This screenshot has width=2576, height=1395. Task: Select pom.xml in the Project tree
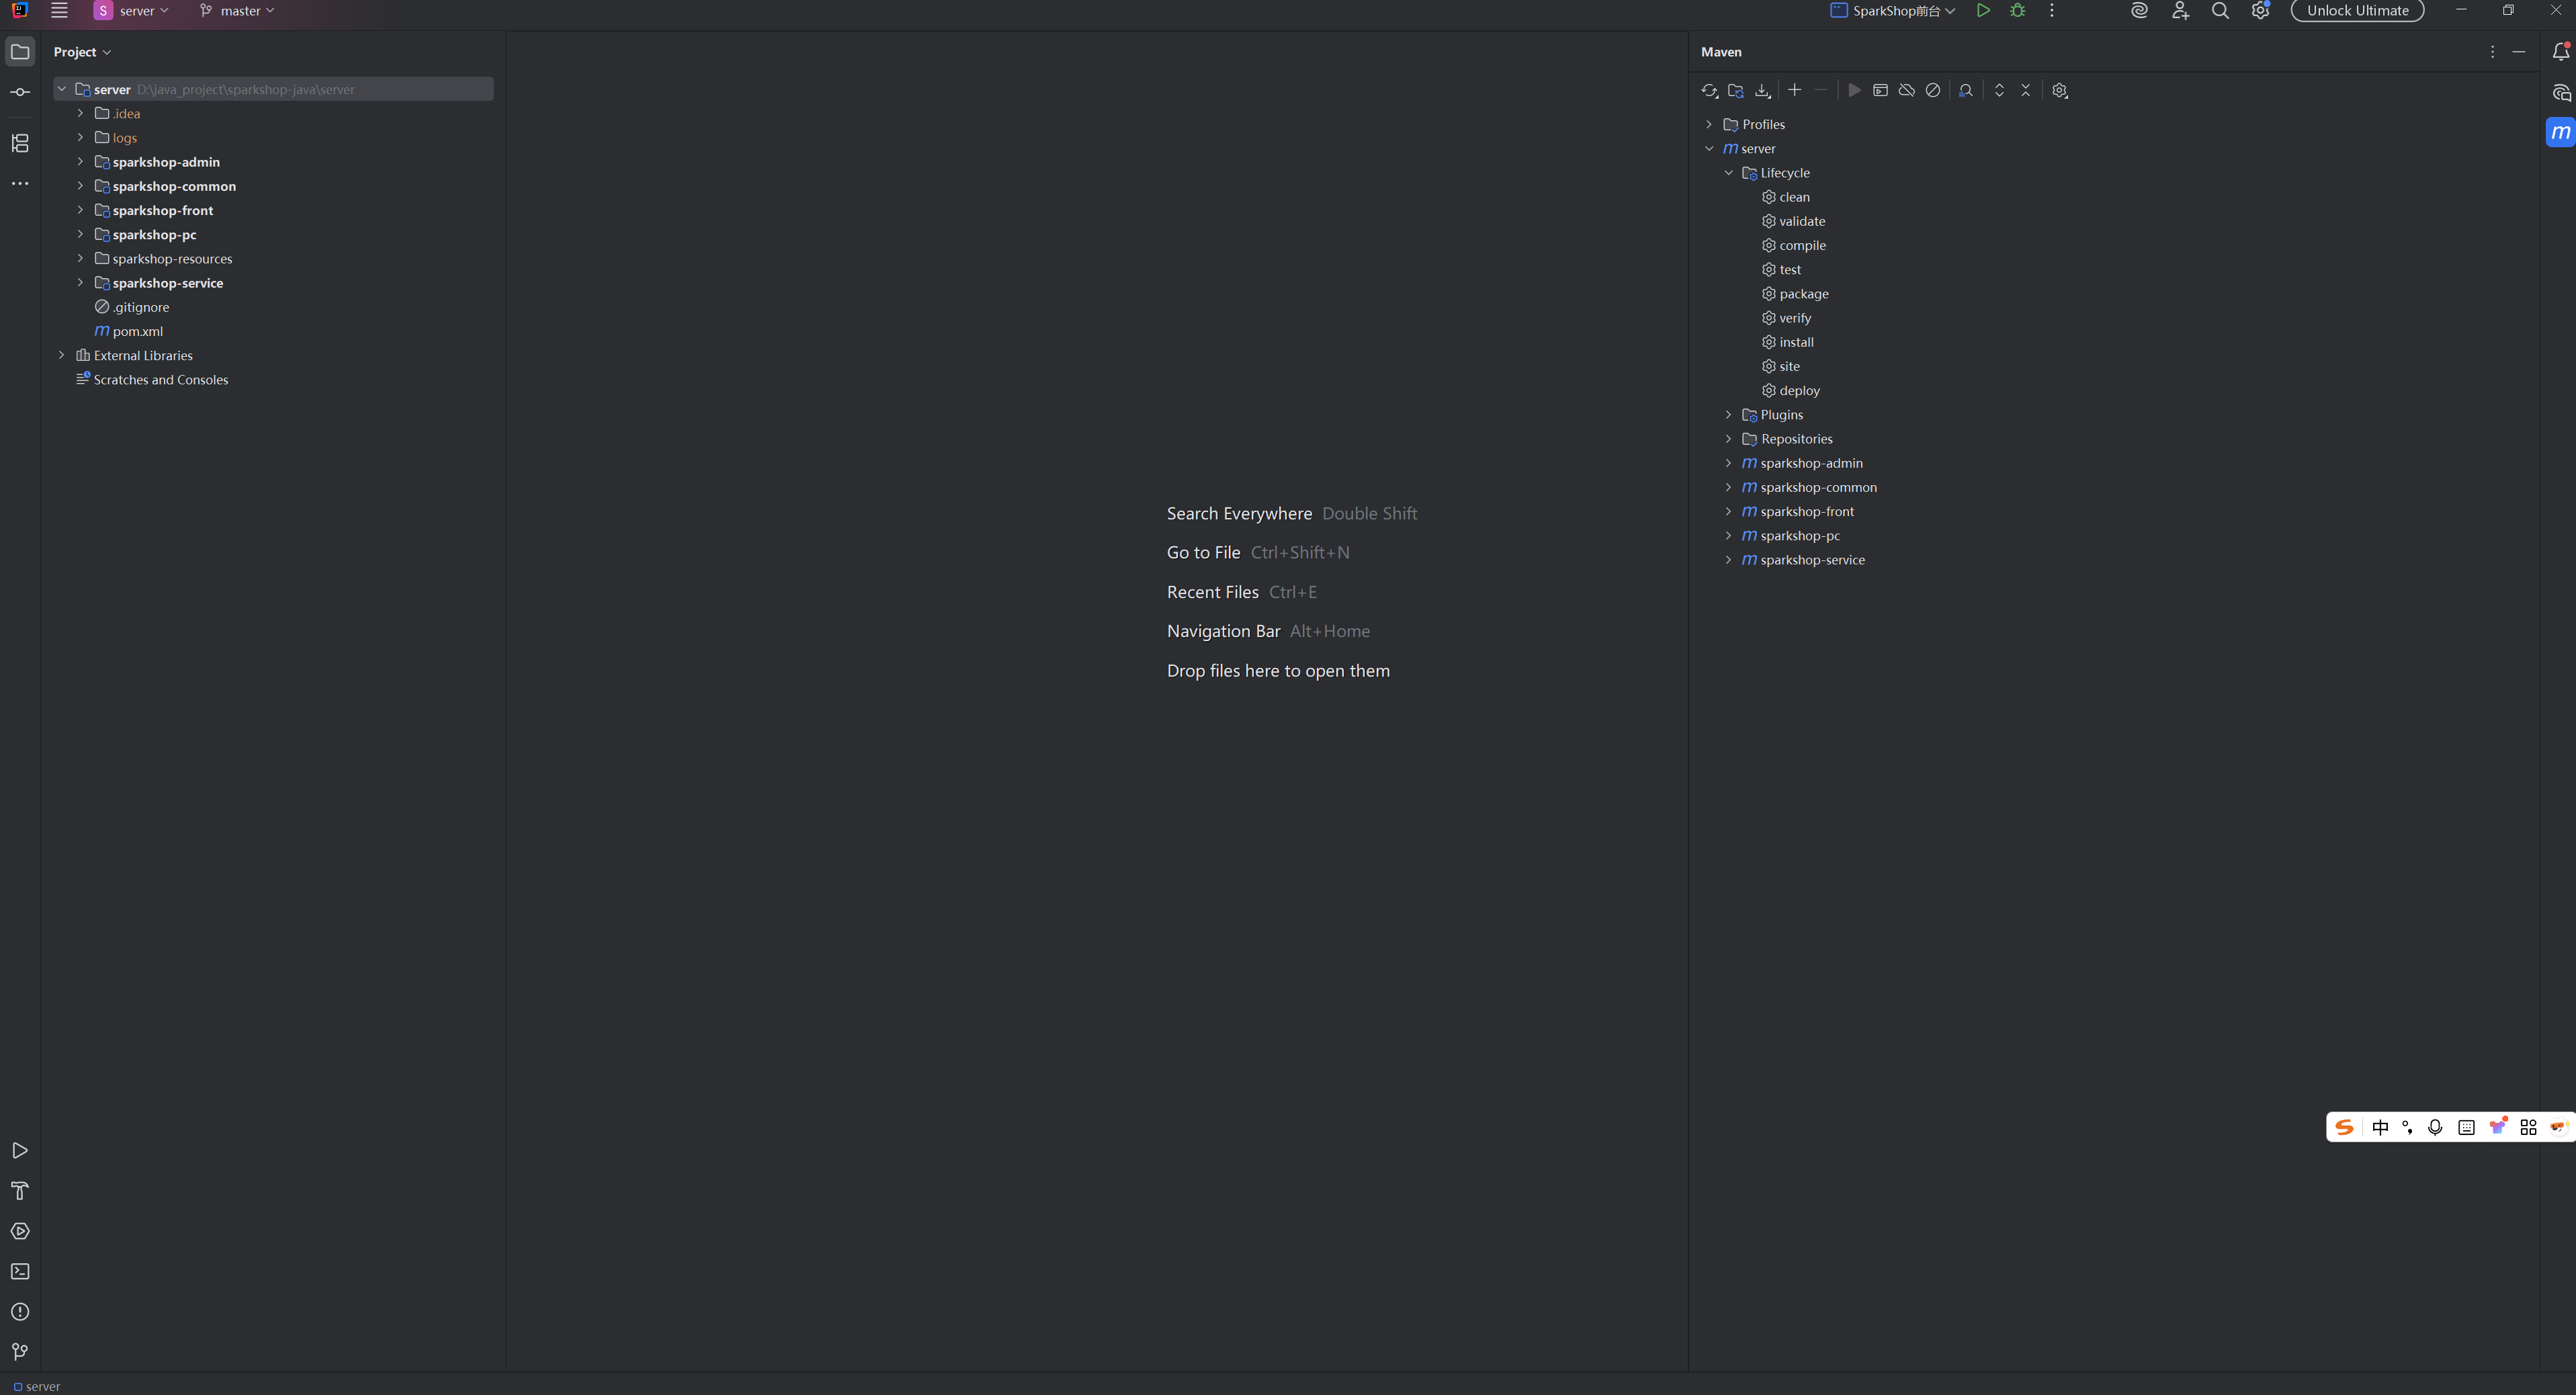137,331
